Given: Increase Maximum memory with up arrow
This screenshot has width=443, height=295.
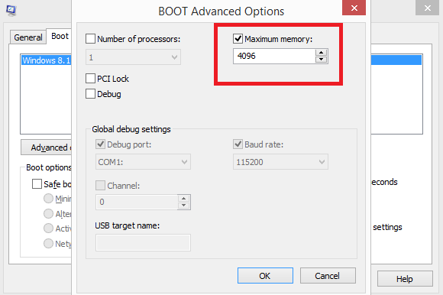Looking at the screenshot, I should [321, 53].
